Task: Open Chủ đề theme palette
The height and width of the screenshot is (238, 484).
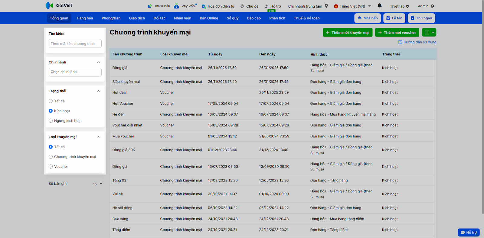Action: click(x=242, y=6)
